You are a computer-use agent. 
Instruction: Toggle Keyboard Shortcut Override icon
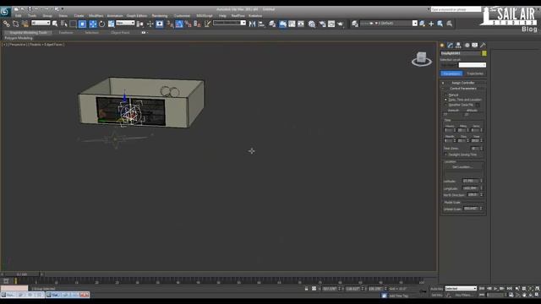click(160, 24)
